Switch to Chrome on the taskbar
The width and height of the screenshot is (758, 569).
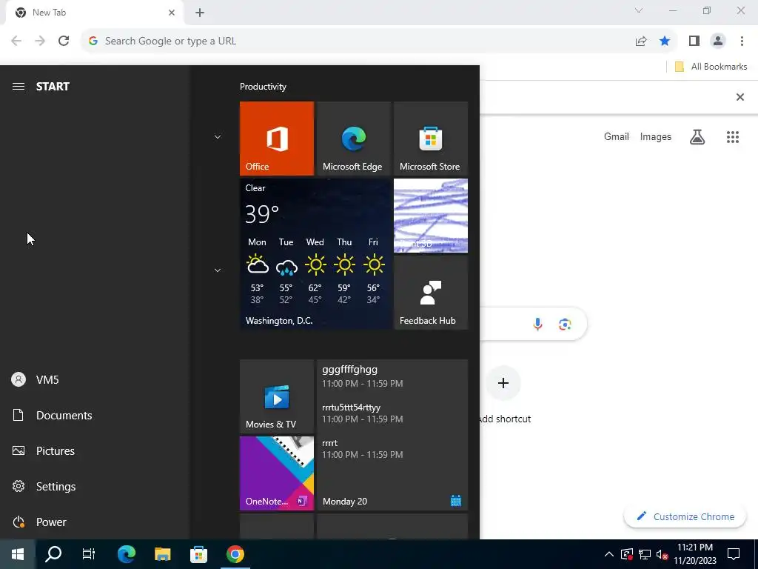point(235,554)
